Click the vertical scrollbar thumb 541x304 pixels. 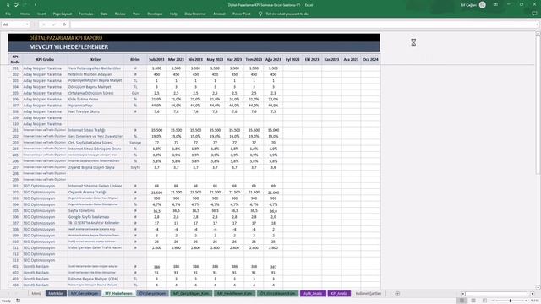pyautogui.click(x=538, y=105)
